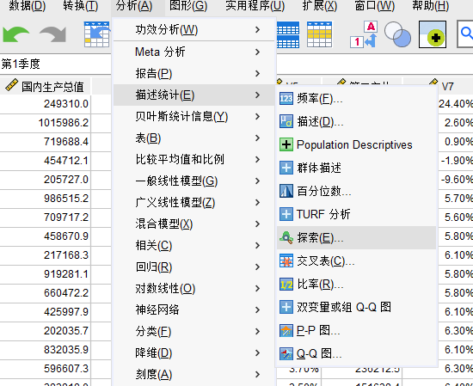Choose 描述(D)... from the submenu
Screen dimensions: 473x386
tap(357, 121)
